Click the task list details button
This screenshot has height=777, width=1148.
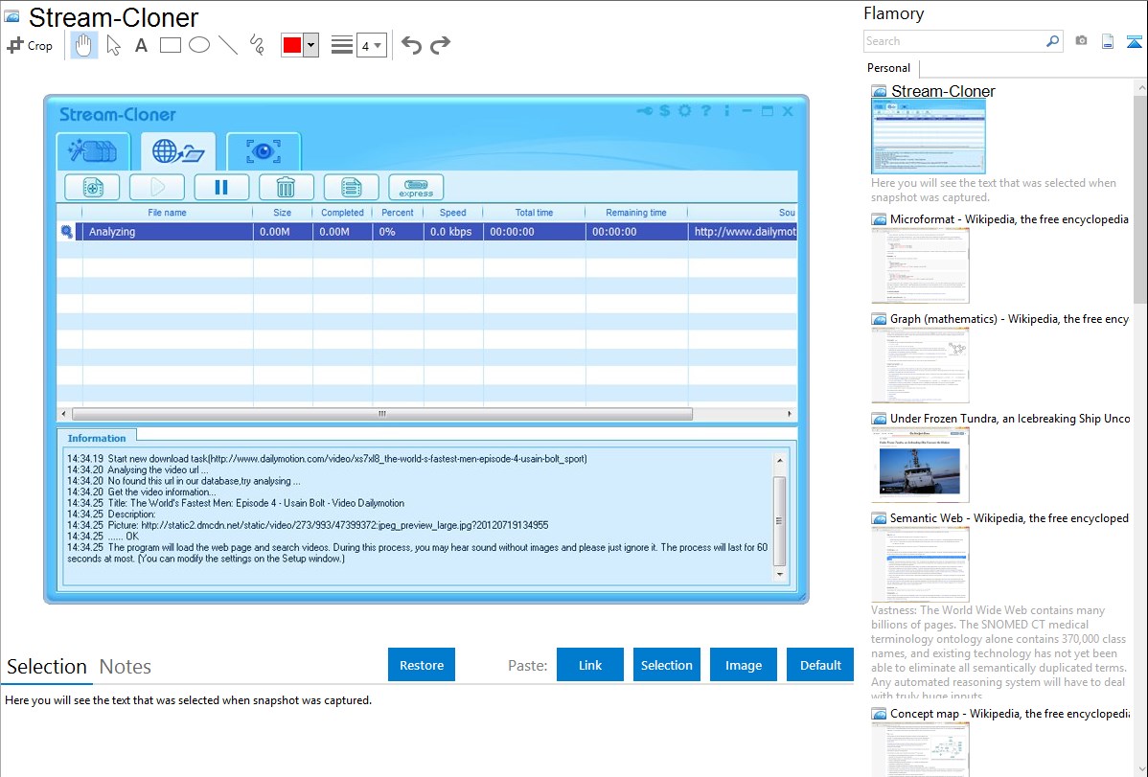tap(352, 188)
